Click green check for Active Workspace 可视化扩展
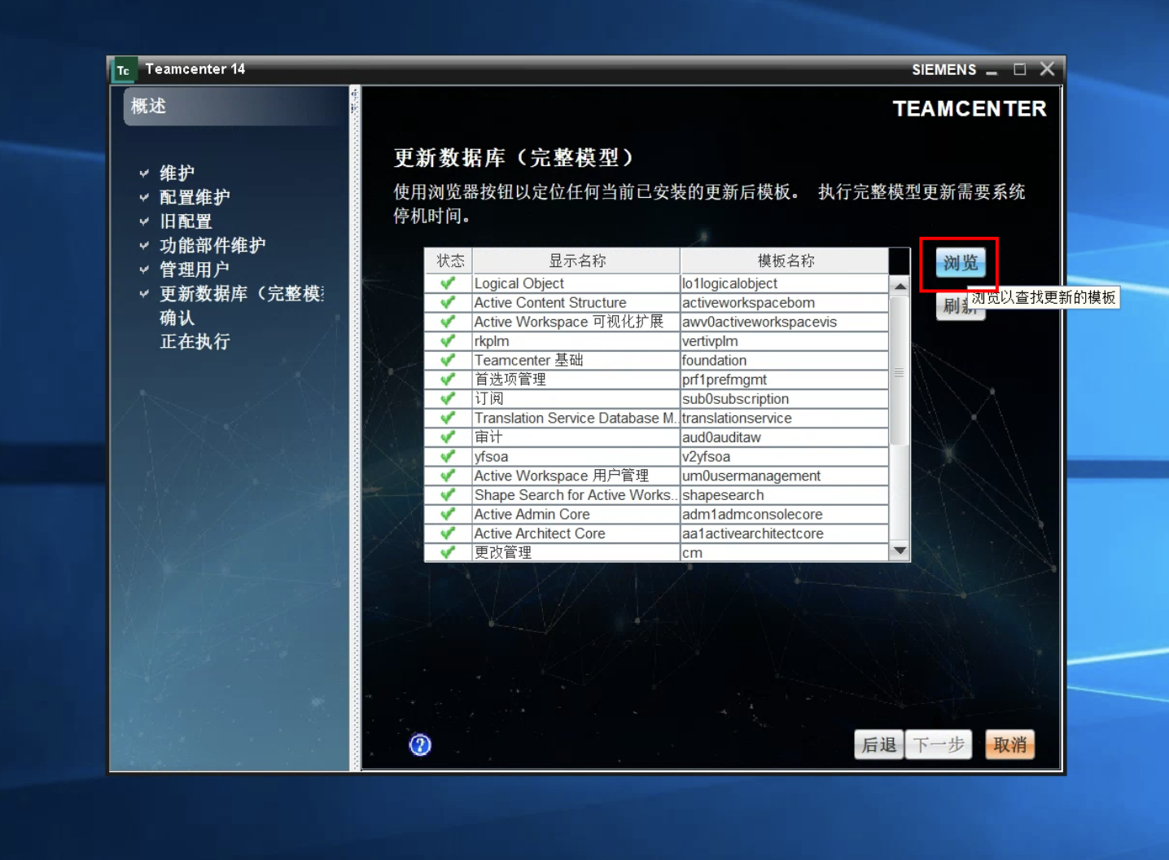 click(x=448, y=322)
